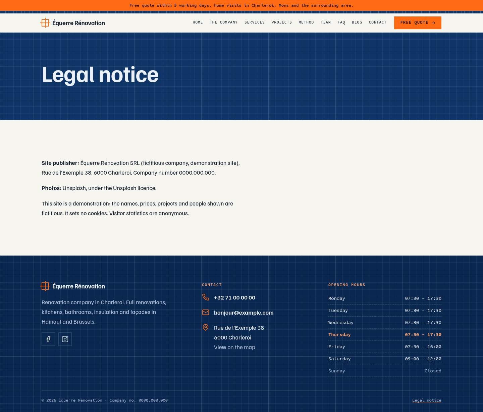Open the Projects page
The height and width of the screenshot is (412, 483).
point(282,22)
